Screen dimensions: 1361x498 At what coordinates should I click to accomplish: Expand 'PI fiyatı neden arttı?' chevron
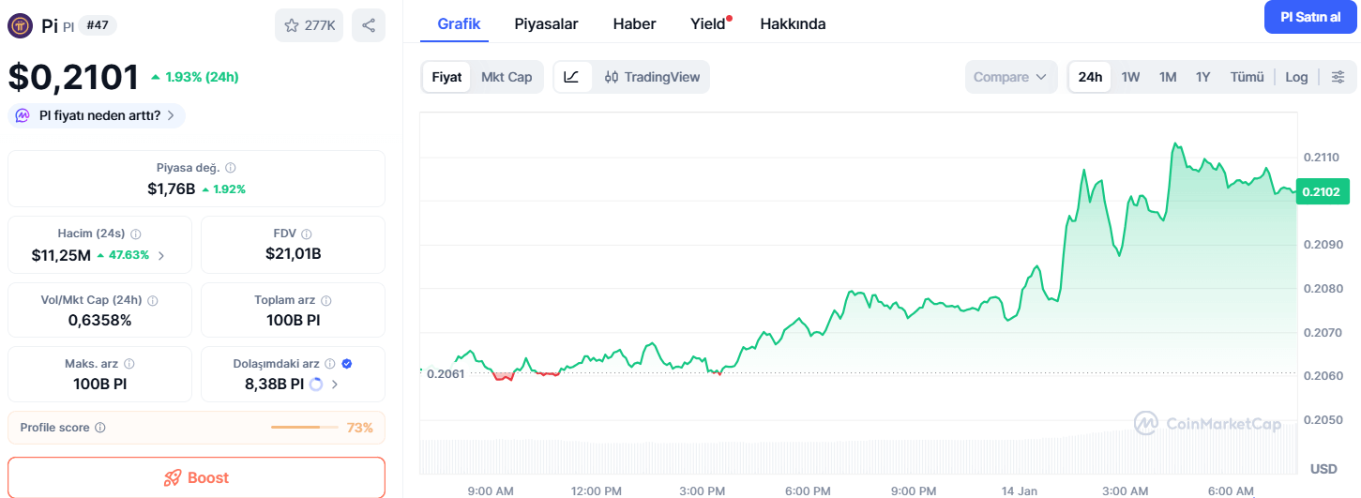[x=170, y=115]
